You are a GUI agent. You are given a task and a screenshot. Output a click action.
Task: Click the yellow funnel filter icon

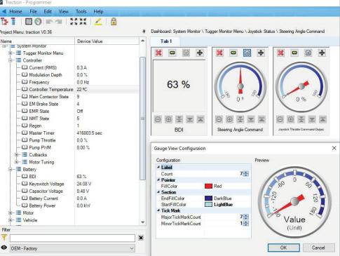pyautogui.click(x=4, y=238)
